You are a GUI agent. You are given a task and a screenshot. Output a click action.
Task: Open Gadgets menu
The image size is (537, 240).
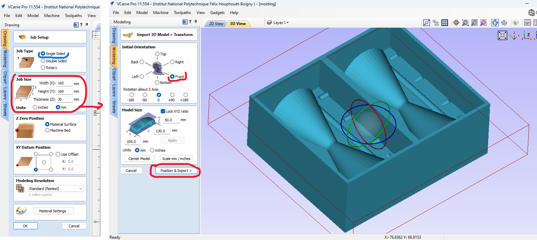tap(217, 13)
